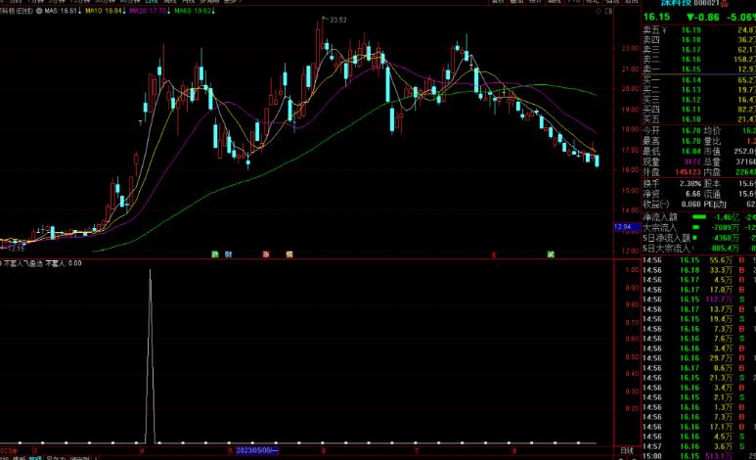Viewport: 756px width, 460px height.
Task: Click the 换手 2.38% turnover rate
Action: pyautogui.click(x=690, y=183)
